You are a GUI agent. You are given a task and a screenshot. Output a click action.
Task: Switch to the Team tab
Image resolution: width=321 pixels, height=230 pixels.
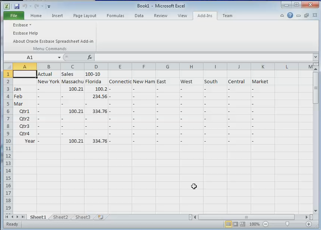227,16
